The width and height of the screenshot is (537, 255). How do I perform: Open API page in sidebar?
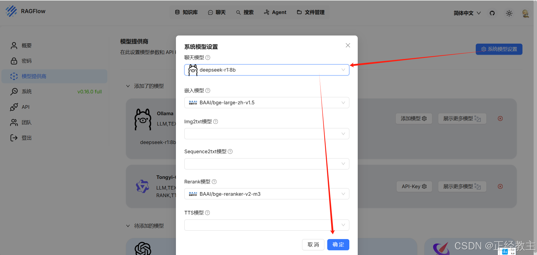(55, 107)
